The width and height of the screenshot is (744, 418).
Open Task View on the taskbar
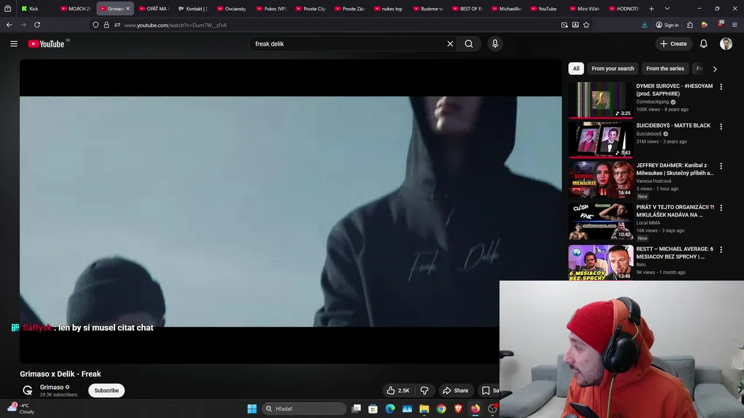pos(356,409)
